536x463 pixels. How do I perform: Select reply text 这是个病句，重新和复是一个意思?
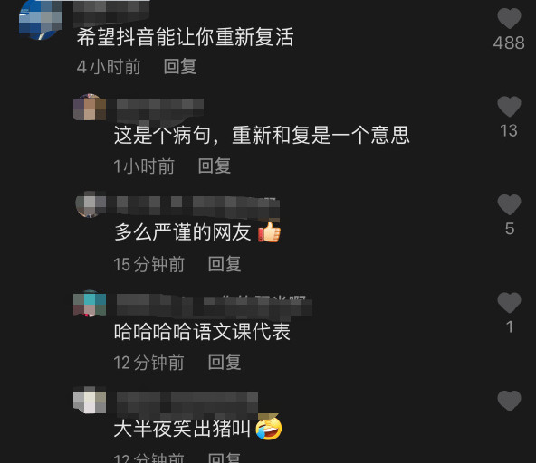click(x=262, y=136)
